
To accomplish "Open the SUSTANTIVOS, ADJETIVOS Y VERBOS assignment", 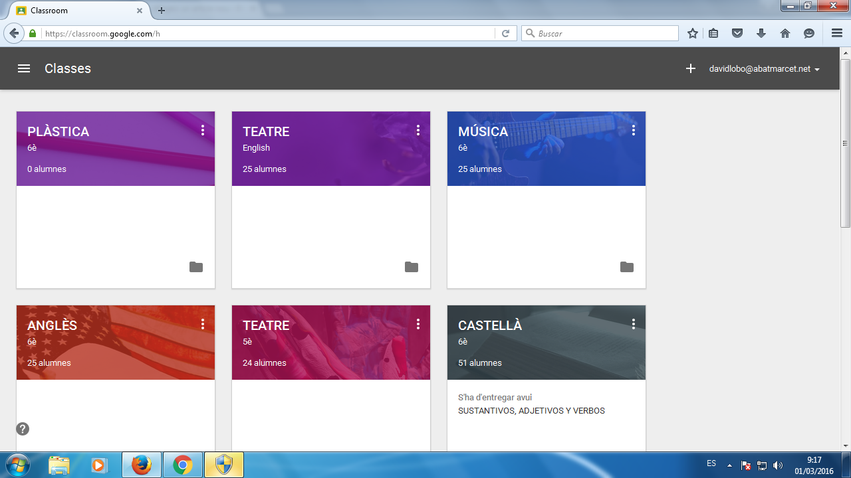I will (531, 411).
